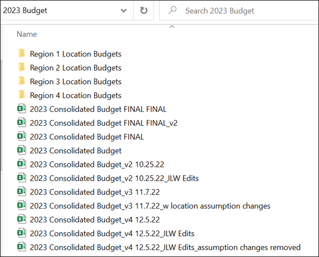Click the 2023 Budget address path text
Screen dimensions: 319x257
[x=25, y=11]
